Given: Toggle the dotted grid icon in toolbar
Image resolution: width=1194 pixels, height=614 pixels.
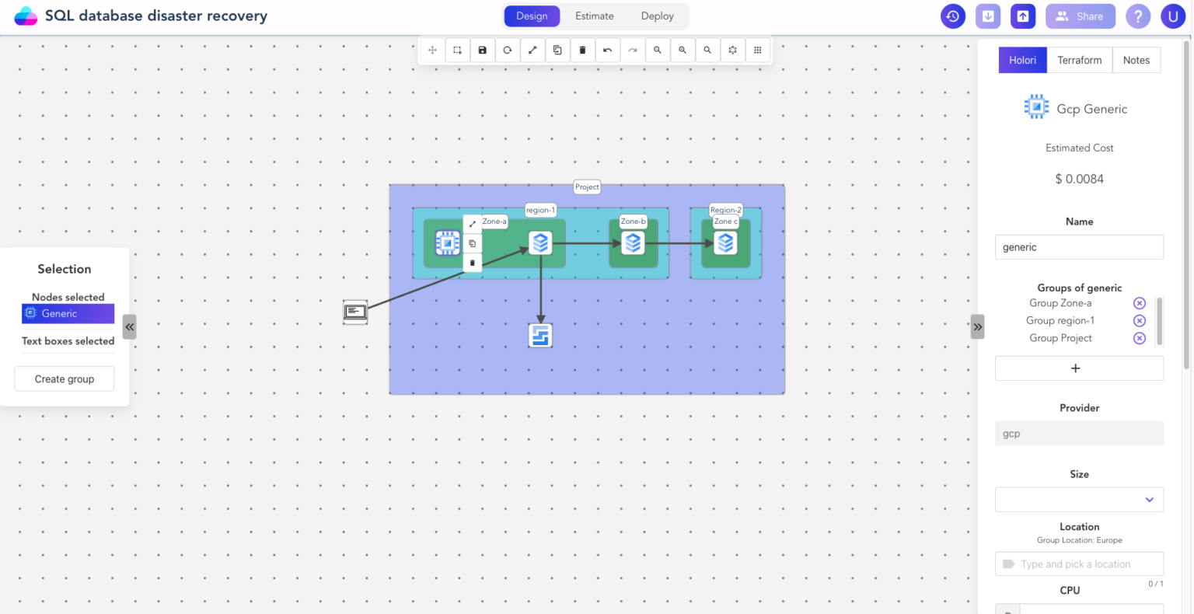Looking at the screenshot, I should click(757, 51).
